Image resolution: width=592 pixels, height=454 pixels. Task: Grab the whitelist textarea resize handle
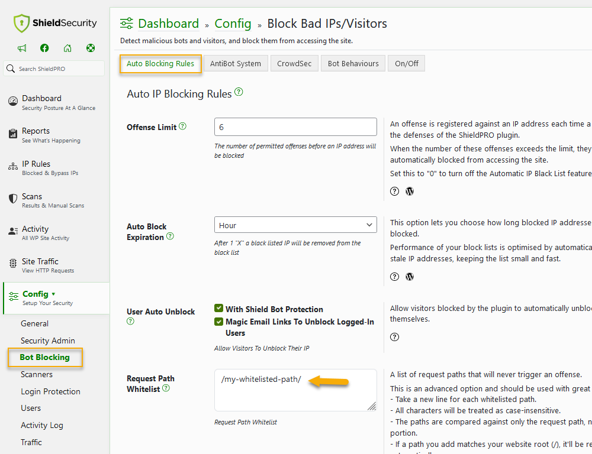372,406
